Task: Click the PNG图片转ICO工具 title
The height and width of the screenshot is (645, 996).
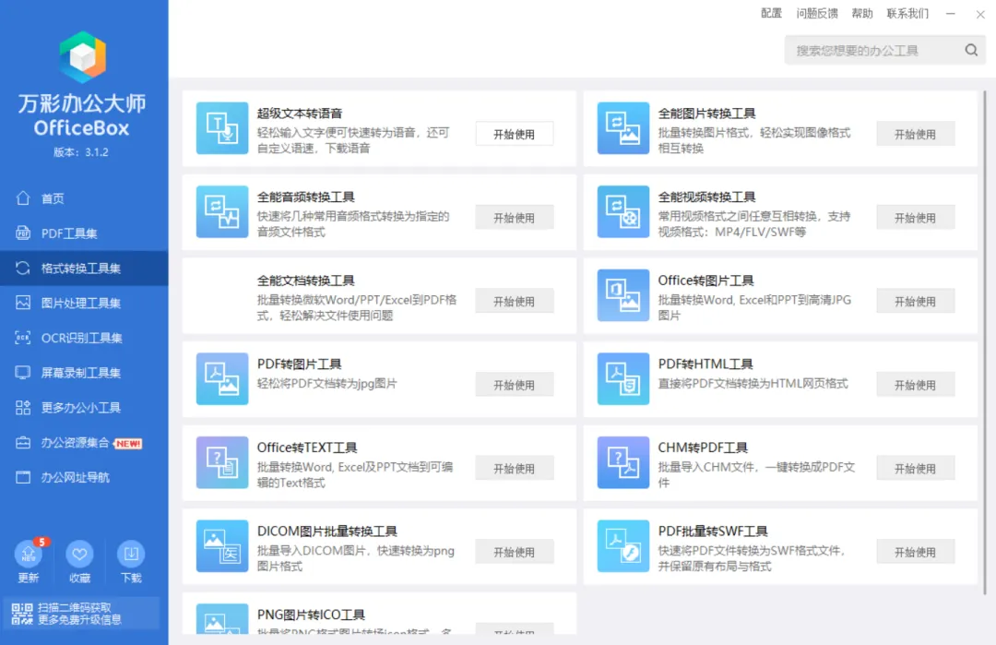Action: click(311, 615)
